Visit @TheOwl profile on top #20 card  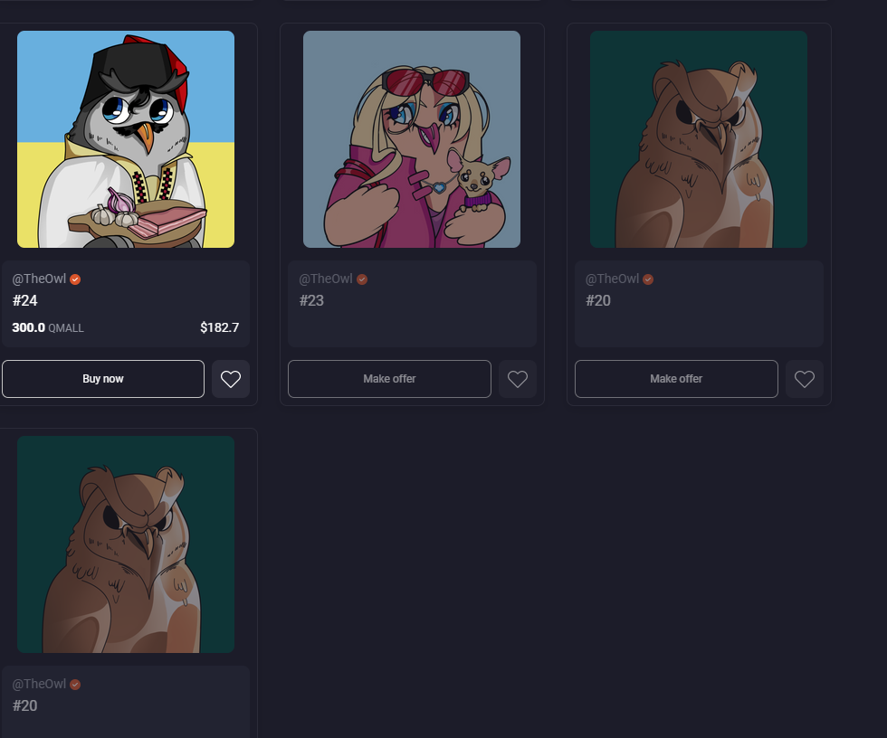click(613, 279)
